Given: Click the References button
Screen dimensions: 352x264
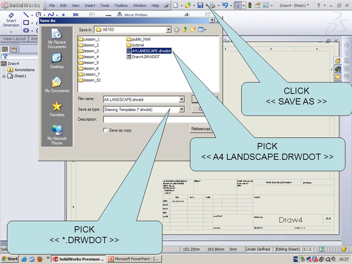Looking at the screenshot, I should click(x=201, y=129).
